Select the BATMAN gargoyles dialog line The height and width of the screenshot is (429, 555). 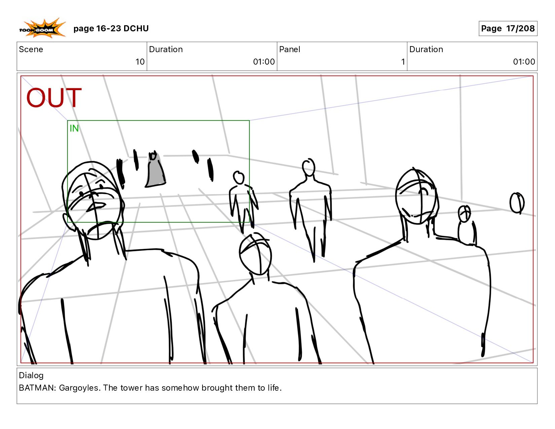[x=150, y=388]
